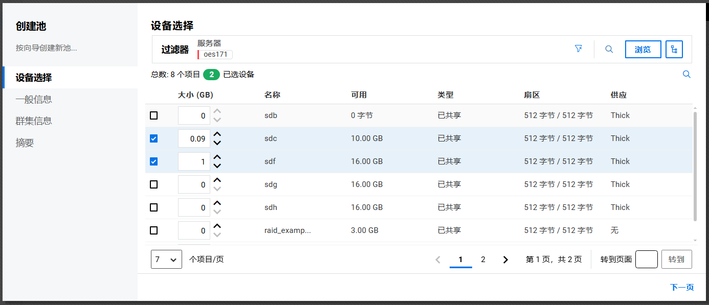Increase sdc size with up arrow

click(217, 134)
